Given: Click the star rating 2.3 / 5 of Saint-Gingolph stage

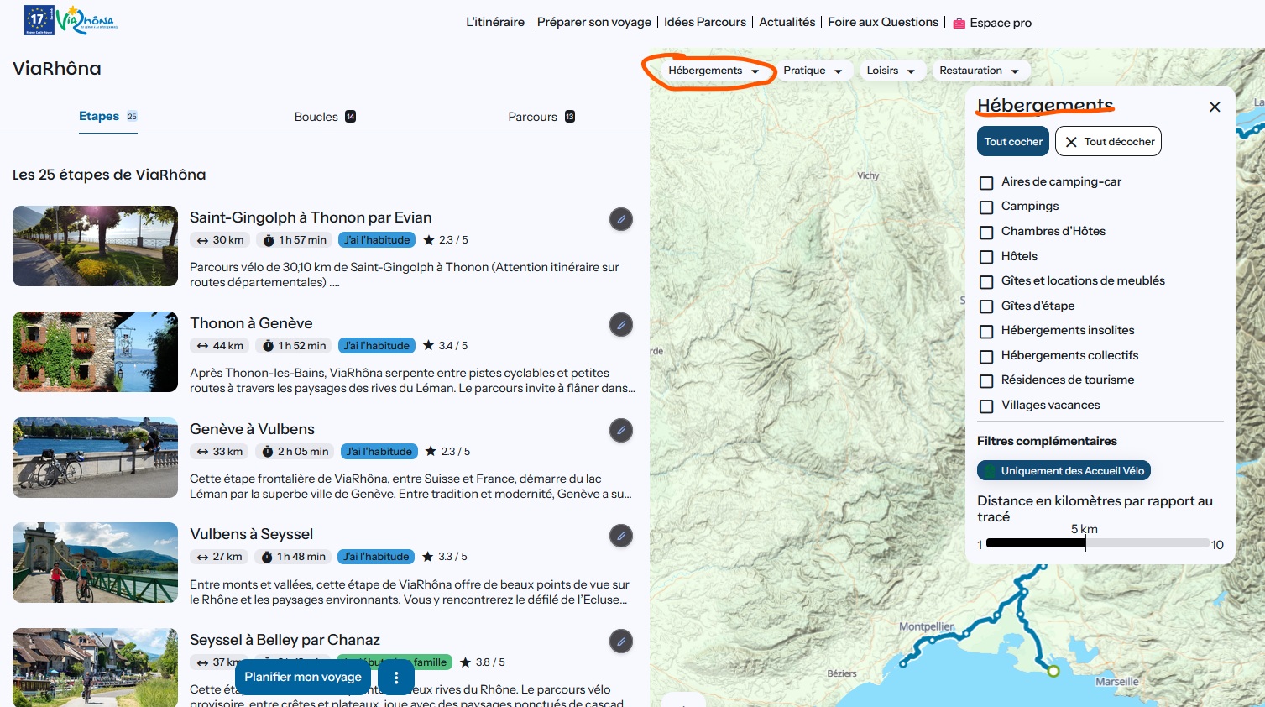Looking at the screenshot, I should (x=446, y=240).
